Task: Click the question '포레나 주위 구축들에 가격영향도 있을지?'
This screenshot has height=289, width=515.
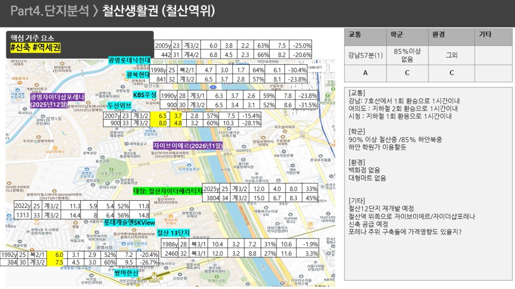Action: [404, 232]
